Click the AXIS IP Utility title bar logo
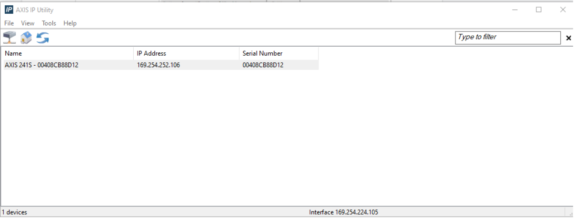The height and width of the screenshot is (218, 574). tap(9, 10)
